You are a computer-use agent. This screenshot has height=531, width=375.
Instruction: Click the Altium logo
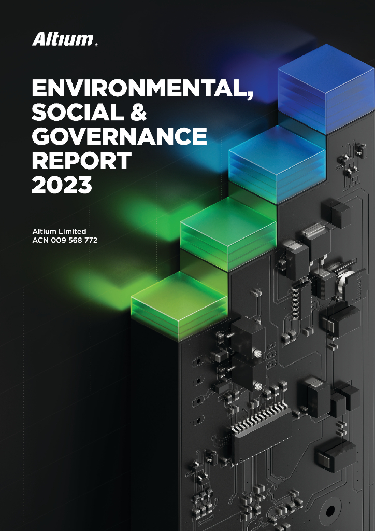[x=65, y=39]
